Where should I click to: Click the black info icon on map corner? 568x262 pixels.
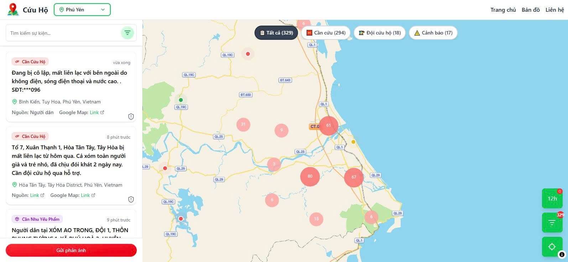click(562, 255)
